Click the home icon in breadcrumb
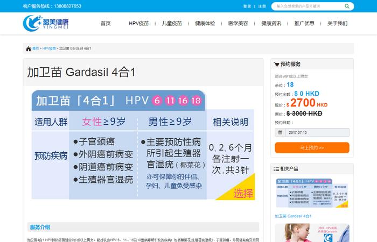Viewport: 377px width, 242px height. coord(29,49)
